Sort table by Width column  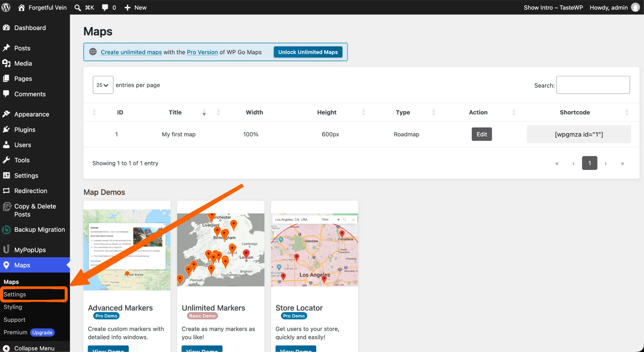(x=254, y=112)
